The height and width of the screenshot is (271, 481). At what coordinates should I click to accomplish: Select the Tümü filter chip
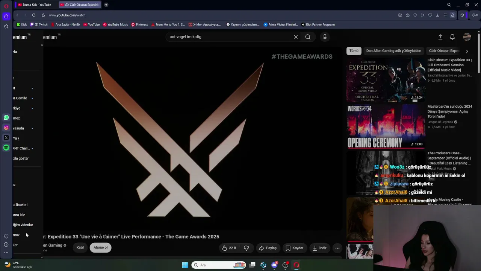click(354, 51)
